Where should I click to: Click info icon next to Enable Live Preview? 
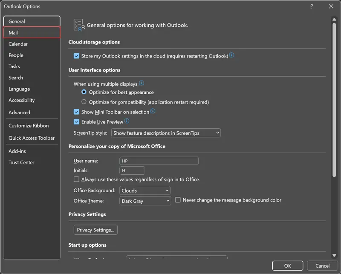coord(127,121)
